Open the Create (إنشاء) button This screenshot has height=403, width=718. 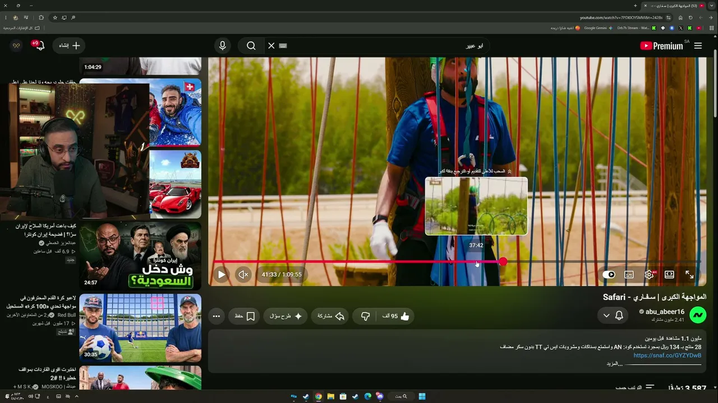(70, 46)
